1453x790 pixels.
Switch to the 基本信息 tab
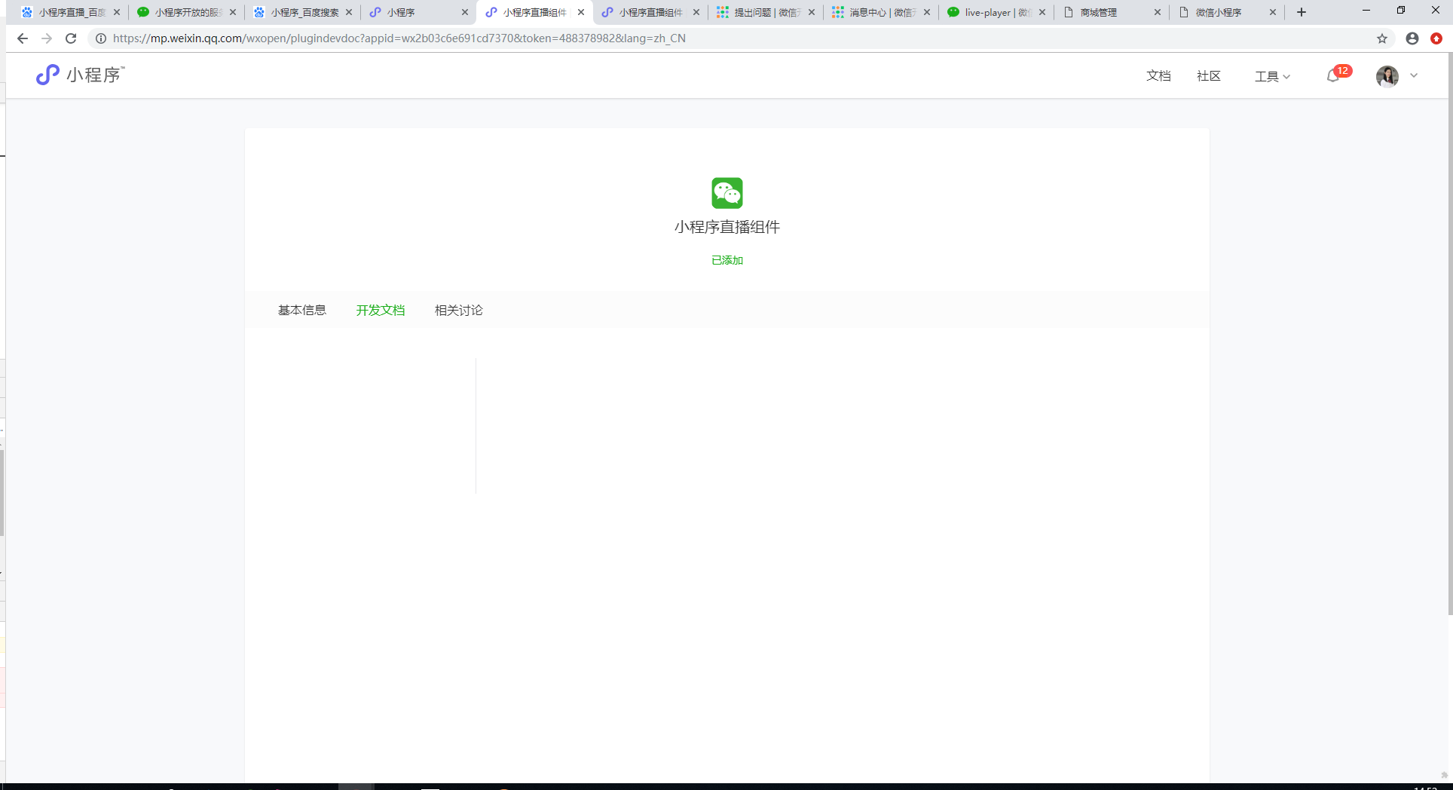302,310
